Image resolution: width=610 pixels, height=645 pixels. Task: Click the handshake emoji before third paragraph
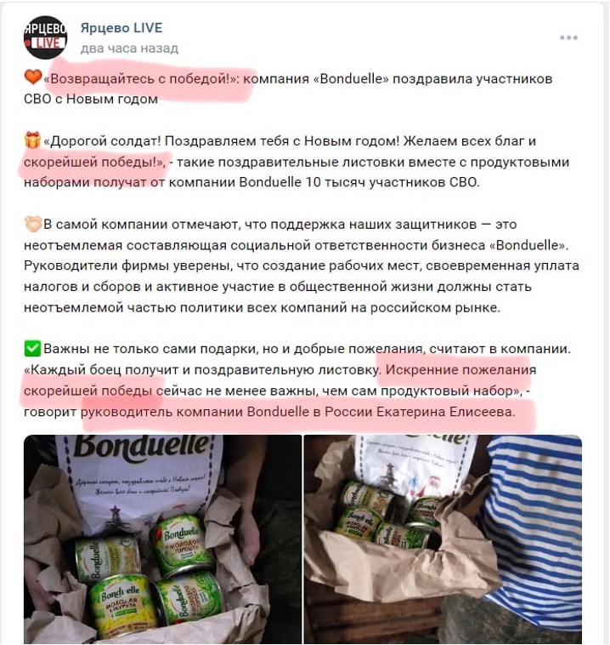point(33,224)
